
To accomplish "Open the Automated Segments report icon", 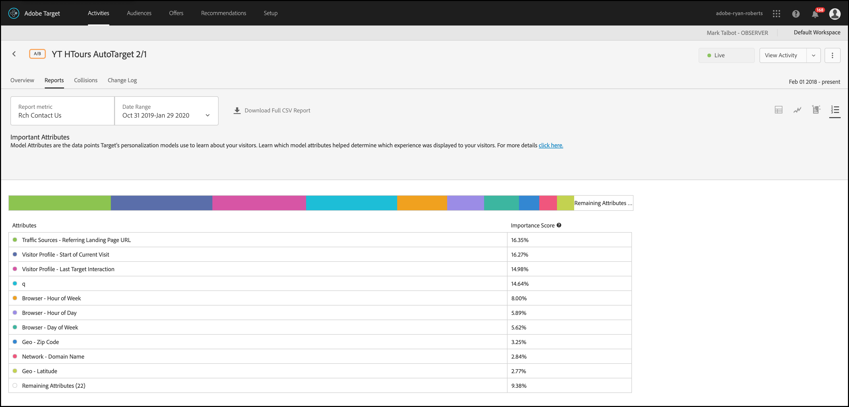I will pos(816,110).
